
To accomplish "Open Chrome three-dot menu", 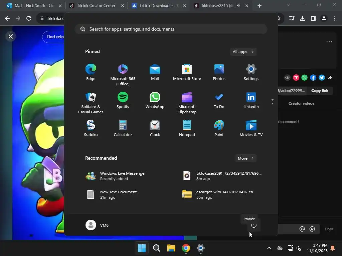I will point(335,18).
